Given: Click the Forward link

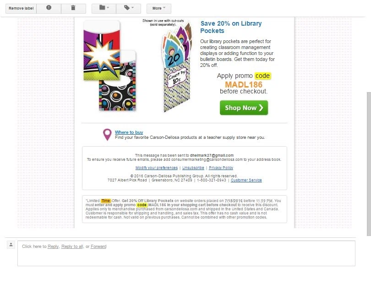Looking at the screenshot, I should coord(98,247).
